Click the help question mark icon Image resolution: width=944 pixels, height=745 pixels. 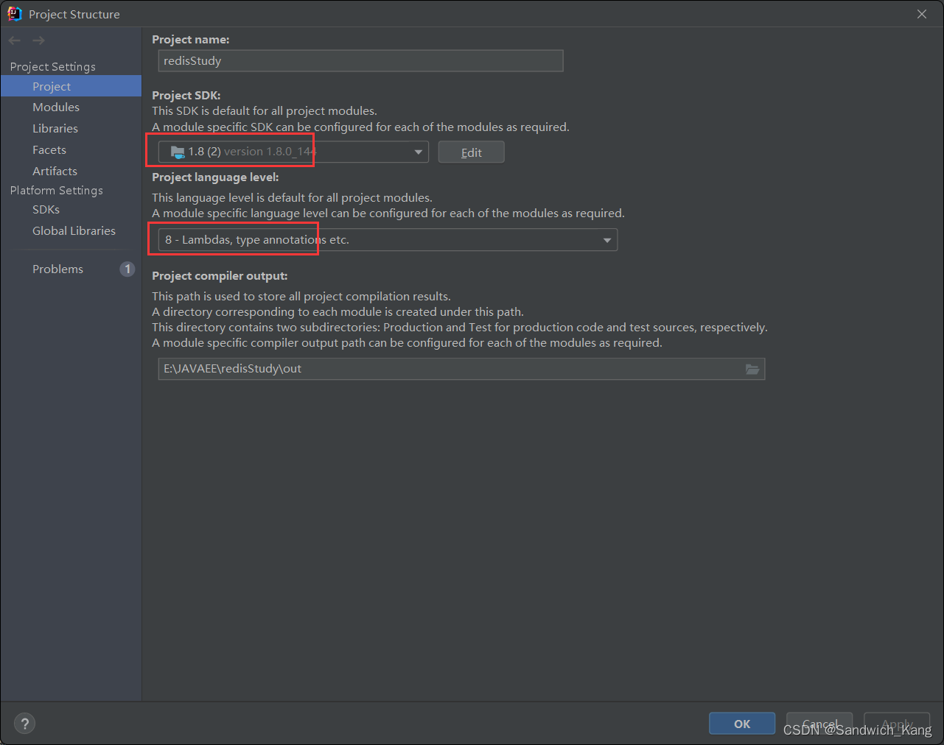[x=24, y=723]
